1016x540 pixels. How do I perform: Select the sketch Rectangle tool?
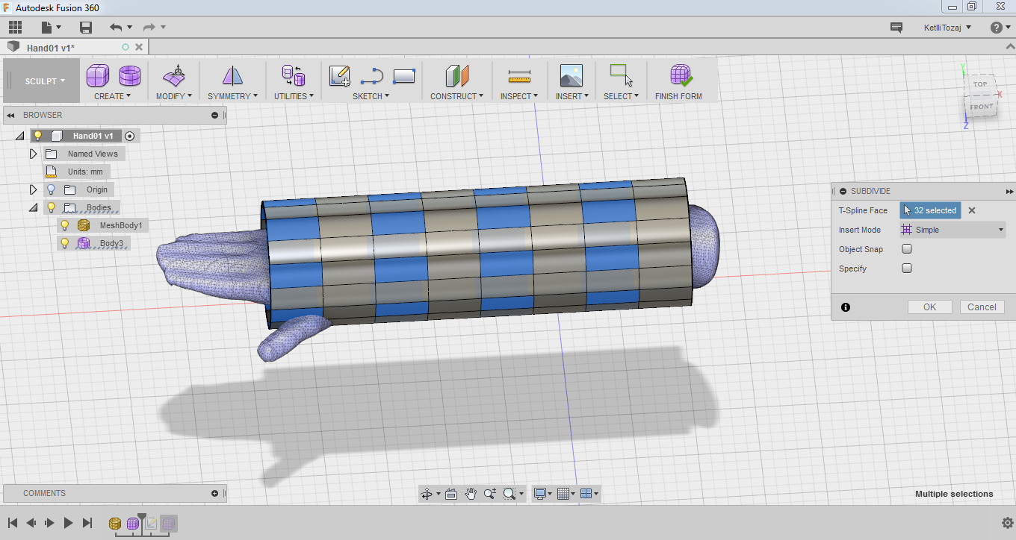click(403, 75)
